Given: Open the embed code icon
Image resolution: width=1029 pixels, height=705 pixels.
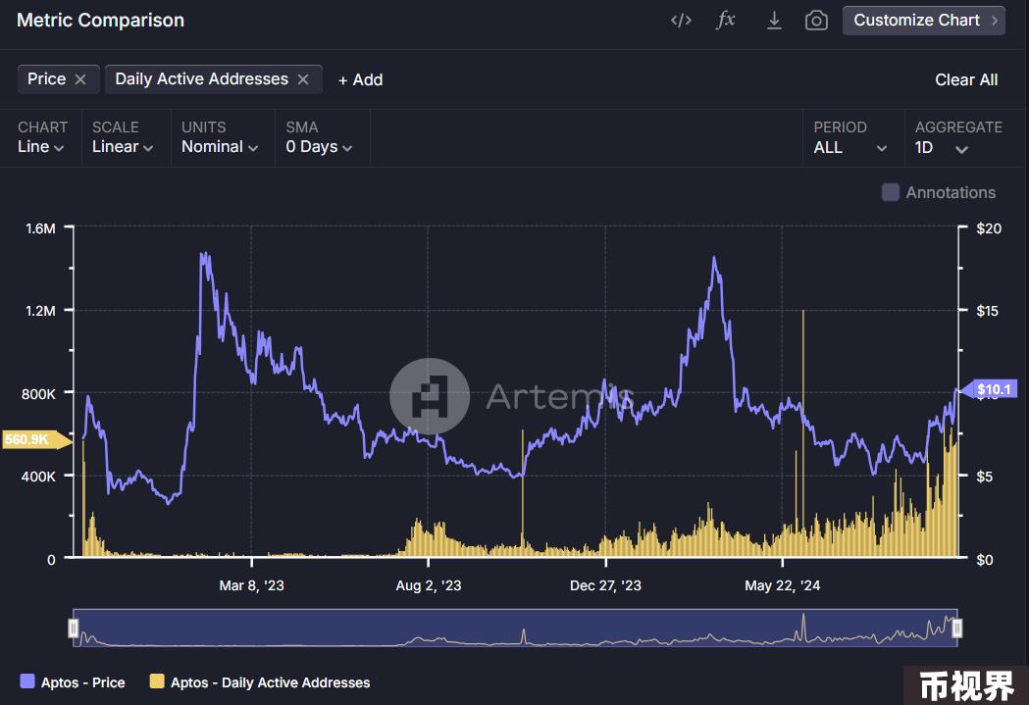Looking at the screenshot, I should tap(681, 21).
